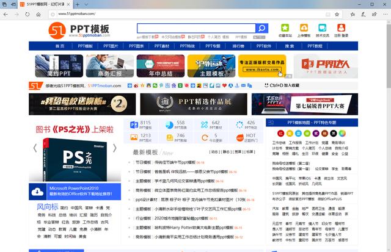Click the 746 PPT教程 yellow icon
This screenshot has height=252, width=391.
pyautogui.click(x=170, y=137)
